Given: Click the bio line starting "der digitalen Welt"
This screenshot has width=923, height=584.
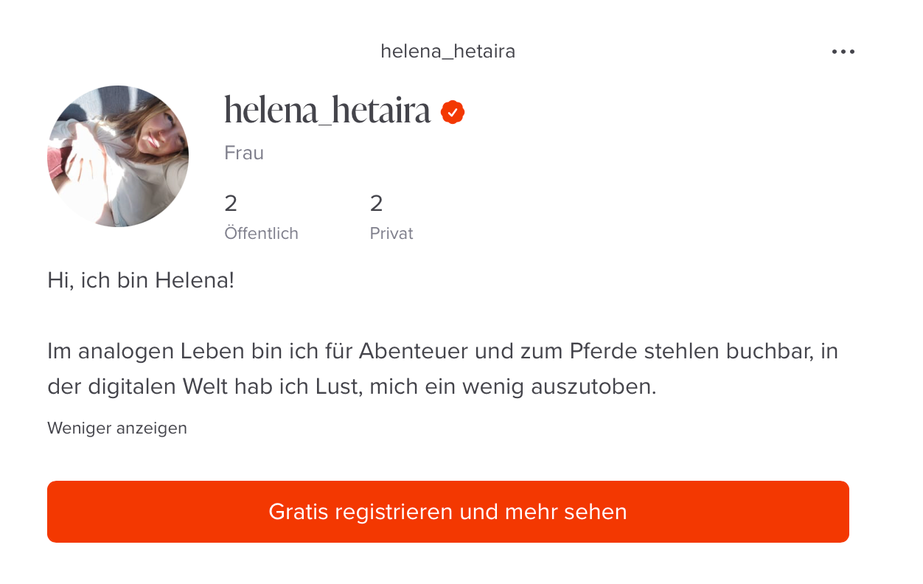Looking at the screenshot, I should pos(352,387).
